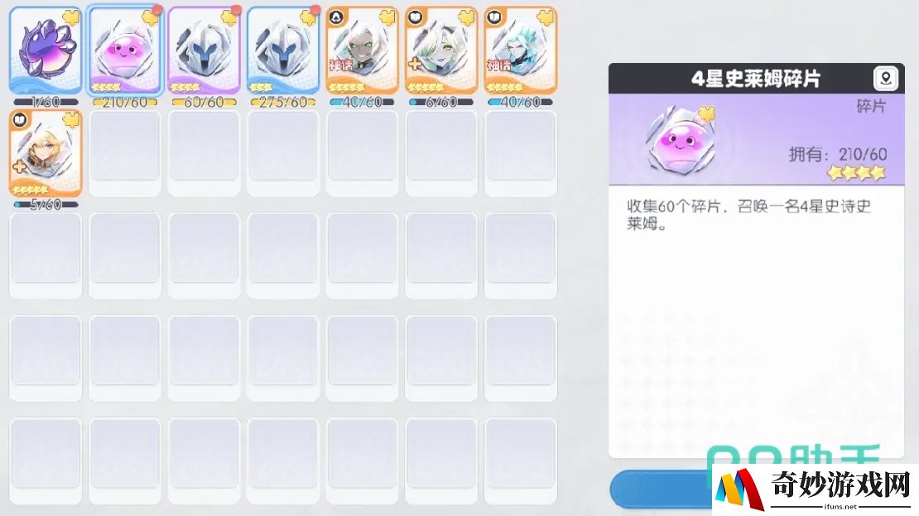The image size is (919, 516).
Task: Select the purple claw fragment item
Action: point(46,51)
